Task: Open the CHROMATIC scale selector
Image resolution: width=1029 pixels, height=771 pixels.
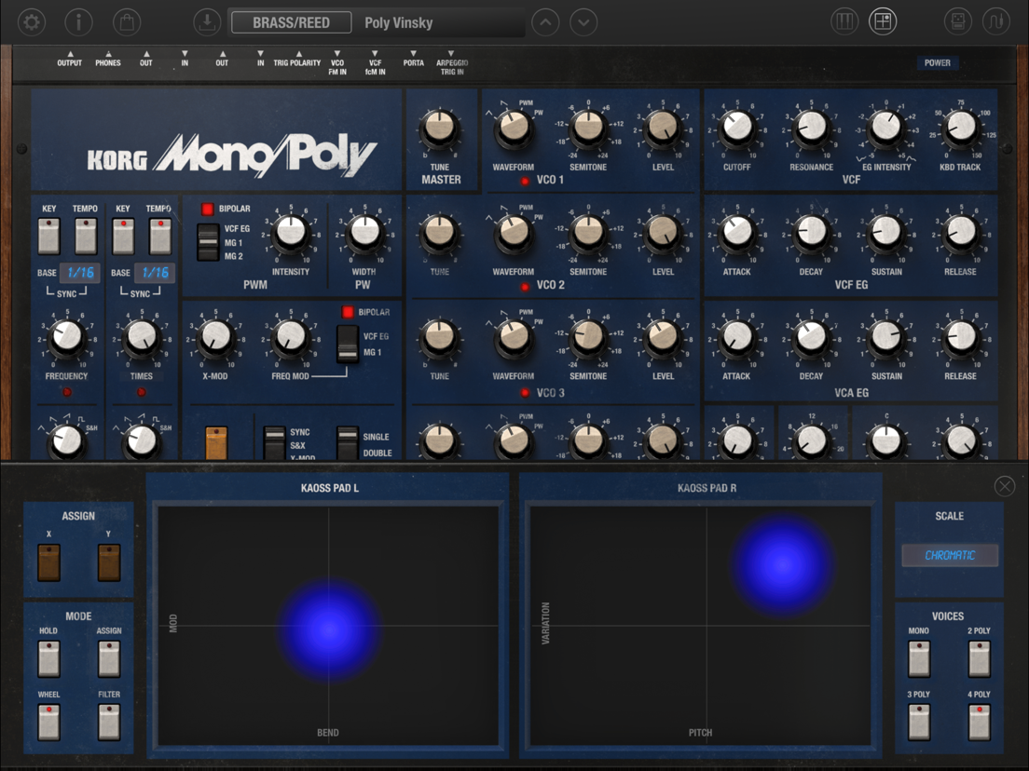Action: (950, 555)
